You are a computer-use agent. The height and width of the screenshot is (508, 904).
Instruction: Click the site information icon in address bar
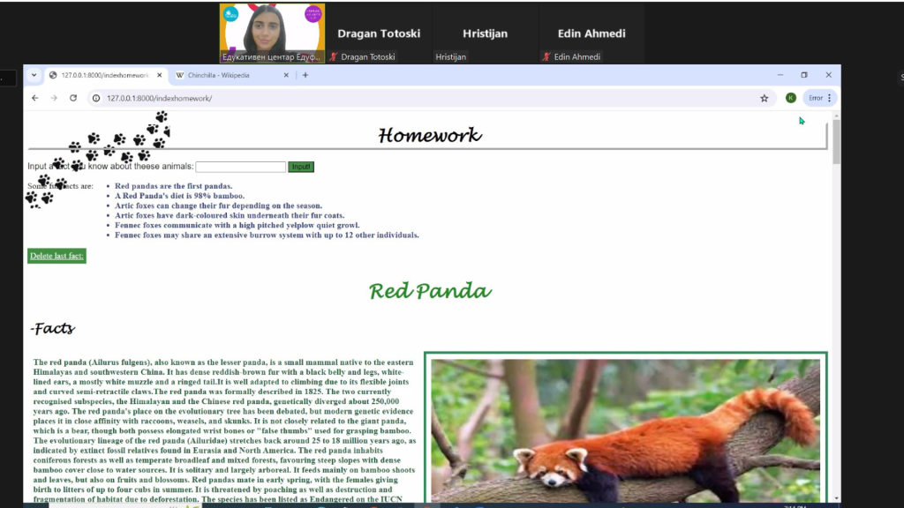(95, 98)
